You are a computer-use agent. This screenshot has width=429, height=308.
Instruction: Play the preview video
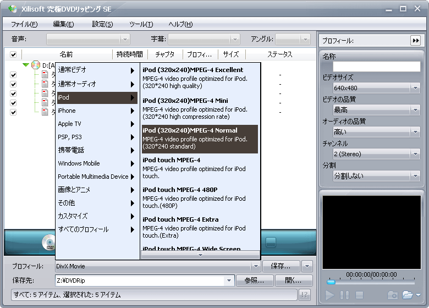pos(329,295)
